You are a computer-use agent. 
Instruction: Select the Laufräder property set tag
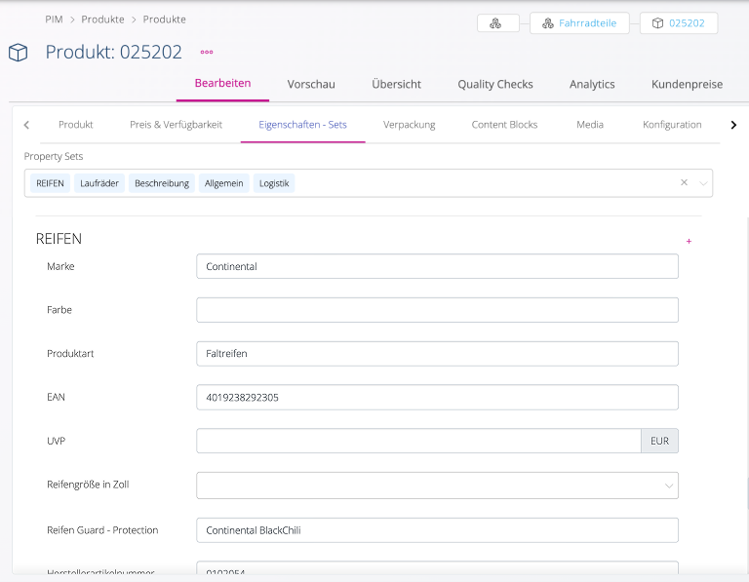(x=99, y=183)
